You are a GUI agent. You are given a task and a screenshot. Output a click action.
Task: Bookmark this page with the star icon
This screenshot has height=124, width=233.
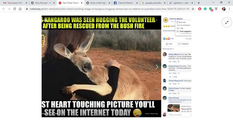click(x=193, y=9)
